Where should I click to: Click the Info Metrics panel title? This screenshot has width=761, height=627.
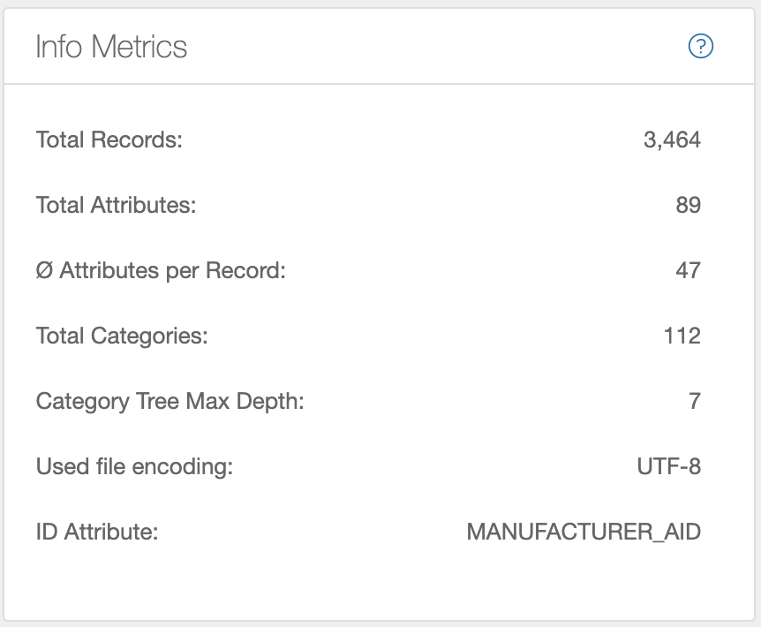[111, 46]
